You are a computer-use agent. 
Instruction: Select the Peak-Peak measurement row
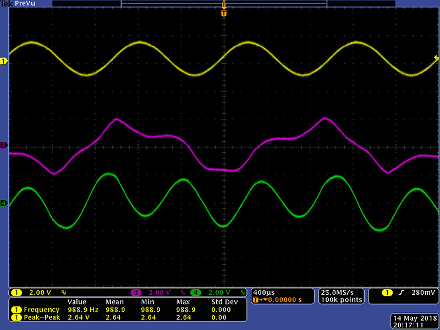(127, 317)
